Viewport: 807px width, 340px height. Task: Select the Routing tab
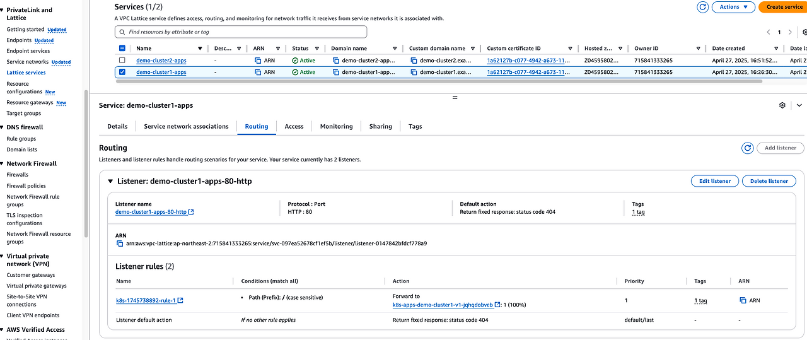pos(257,126)
